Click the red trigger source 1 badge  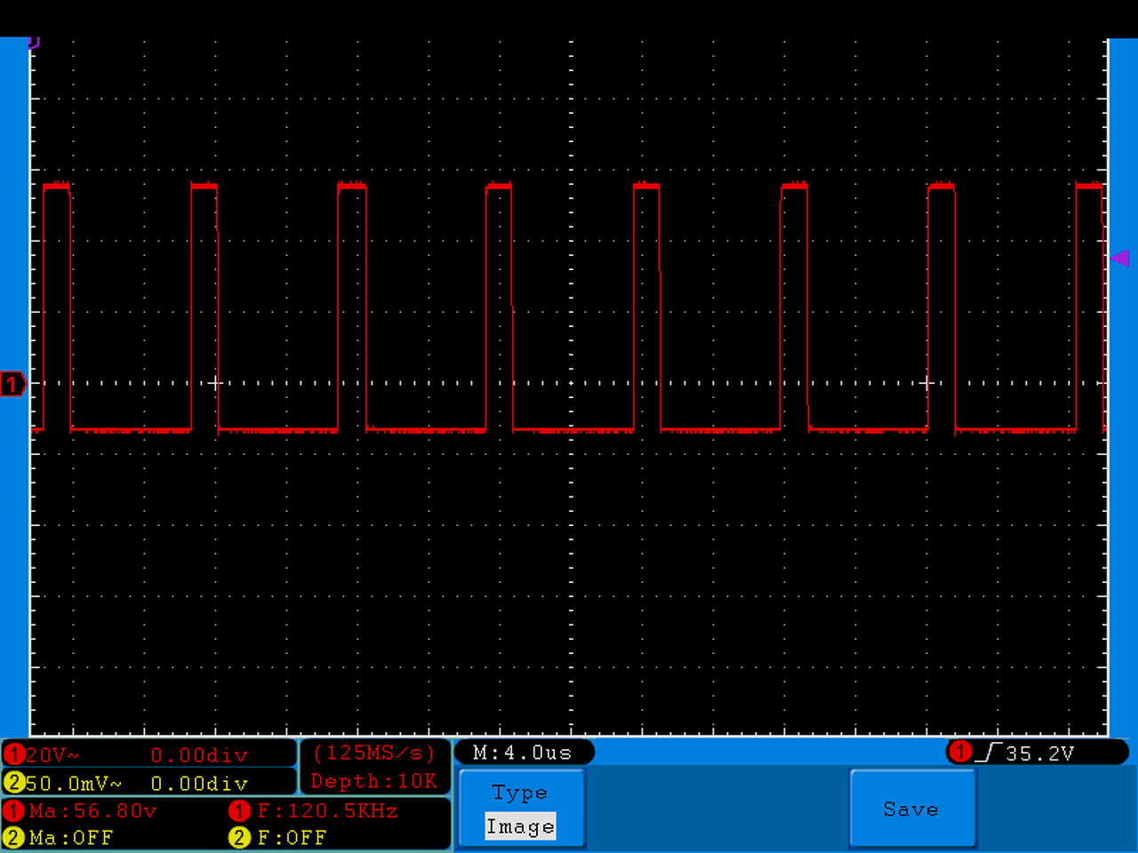(960, 752)
